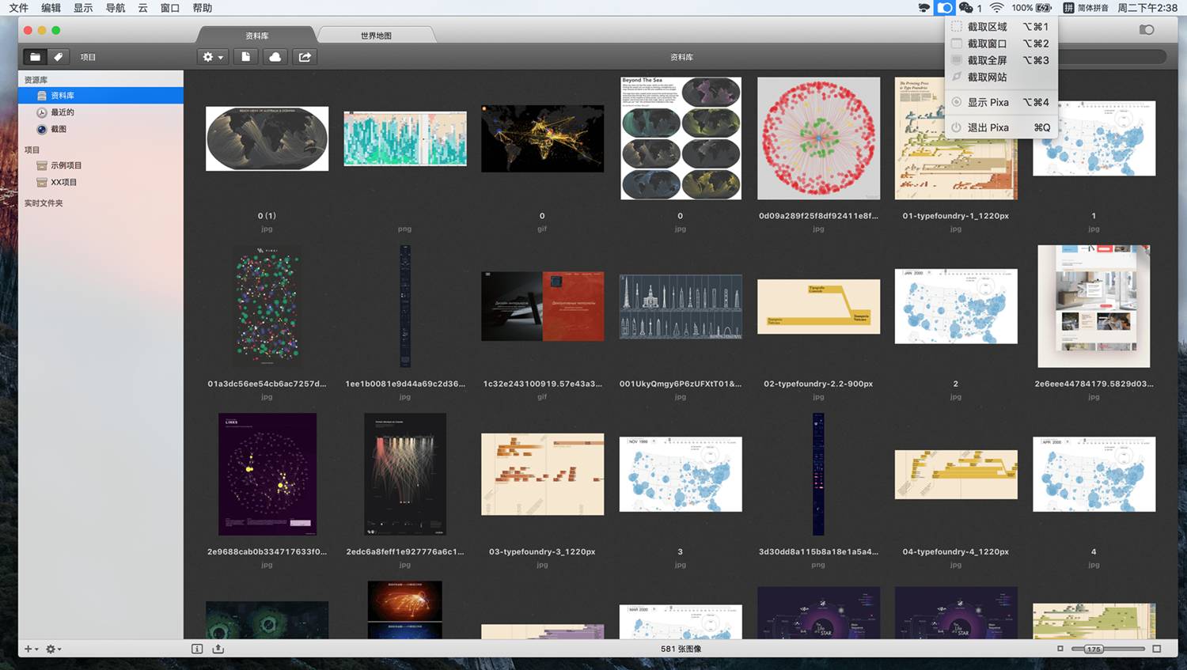
Task: Select 最近的 in the sidebar
Action: point(100,112)
